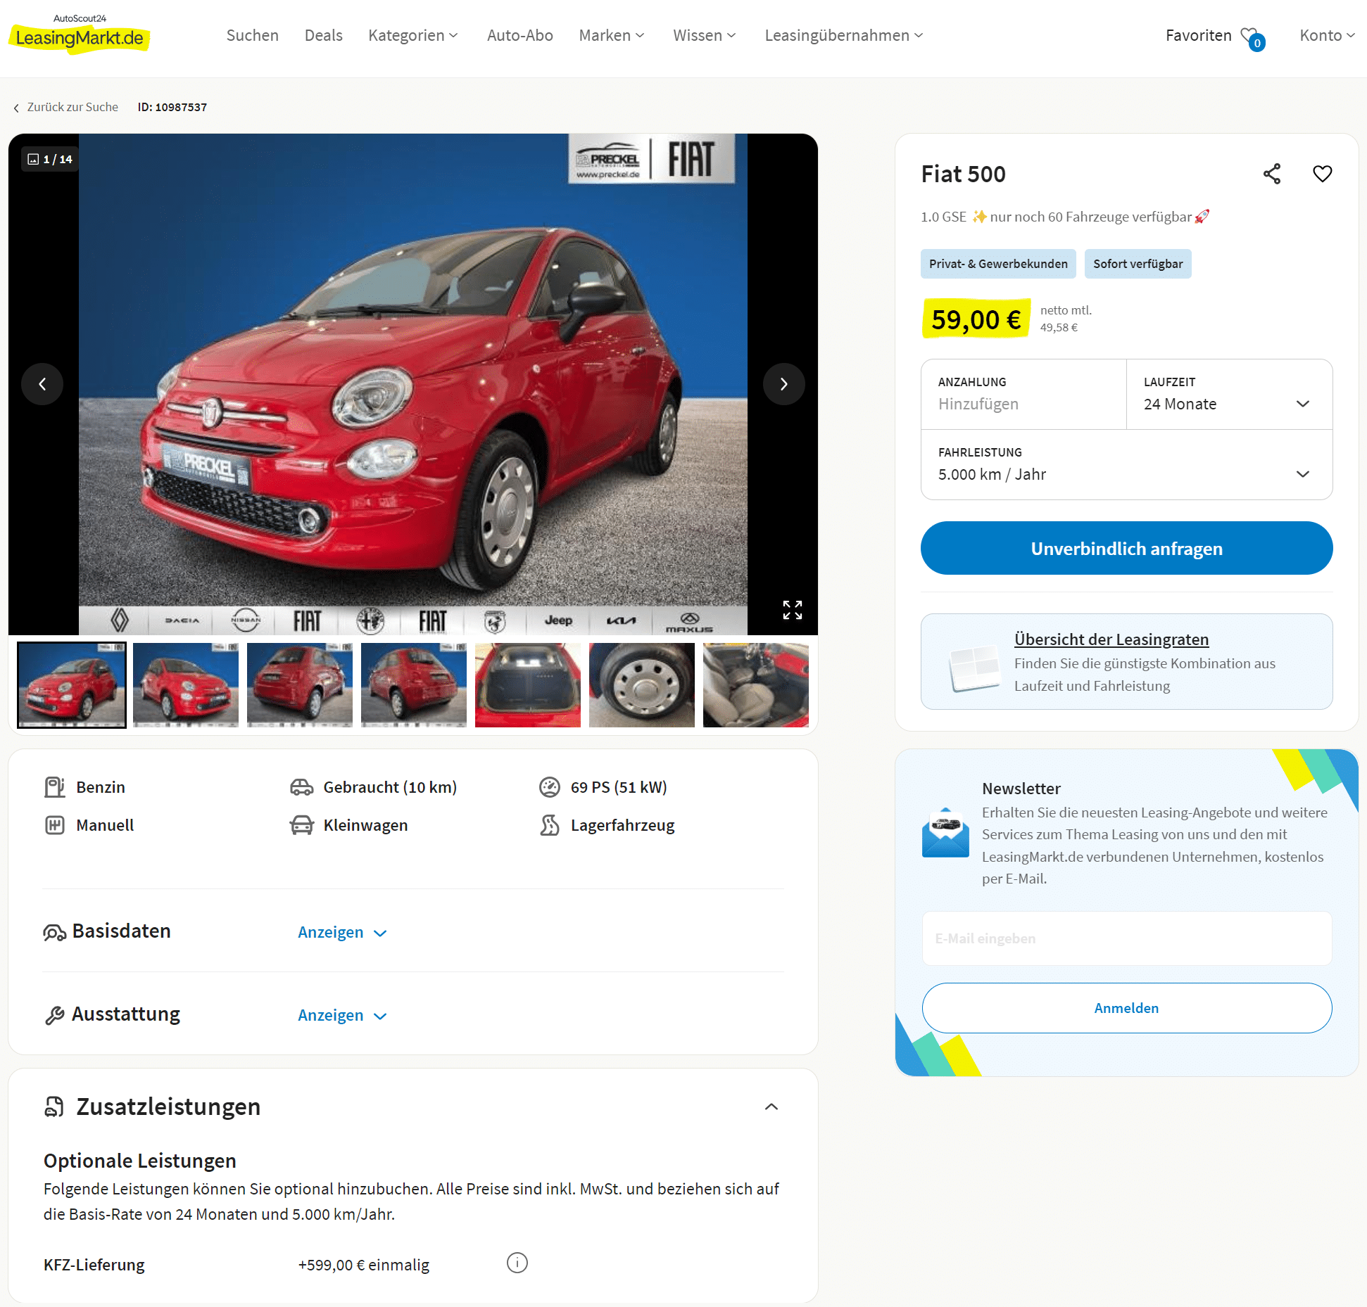Click the Gebraucht car icon
Screen dimensions: 1367x1307
click(x=302, y=787)
